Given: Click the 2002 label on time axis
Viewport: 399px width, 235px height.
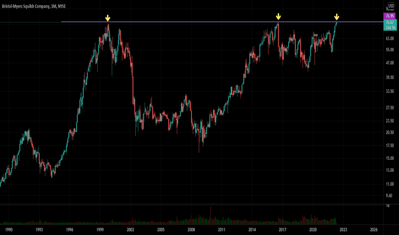Looking at the screenshot, I should (x=130, y=230).
